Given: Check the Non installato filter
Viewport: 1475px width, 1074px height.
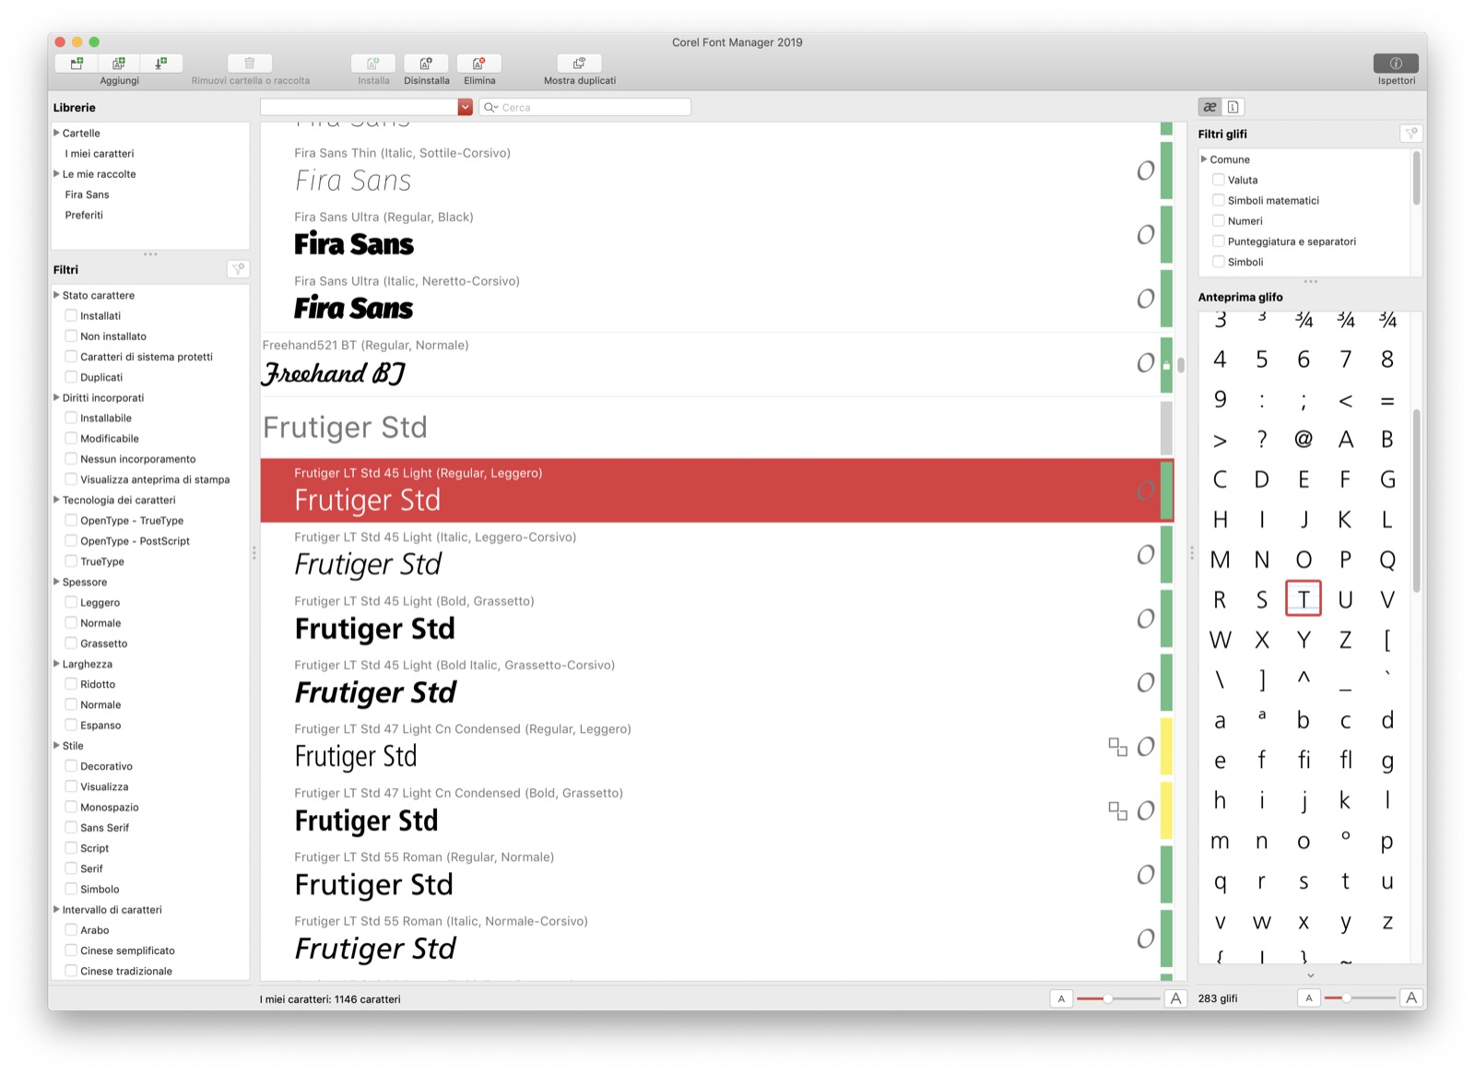Looking at the screenshot, I should (x=71, y=336).
